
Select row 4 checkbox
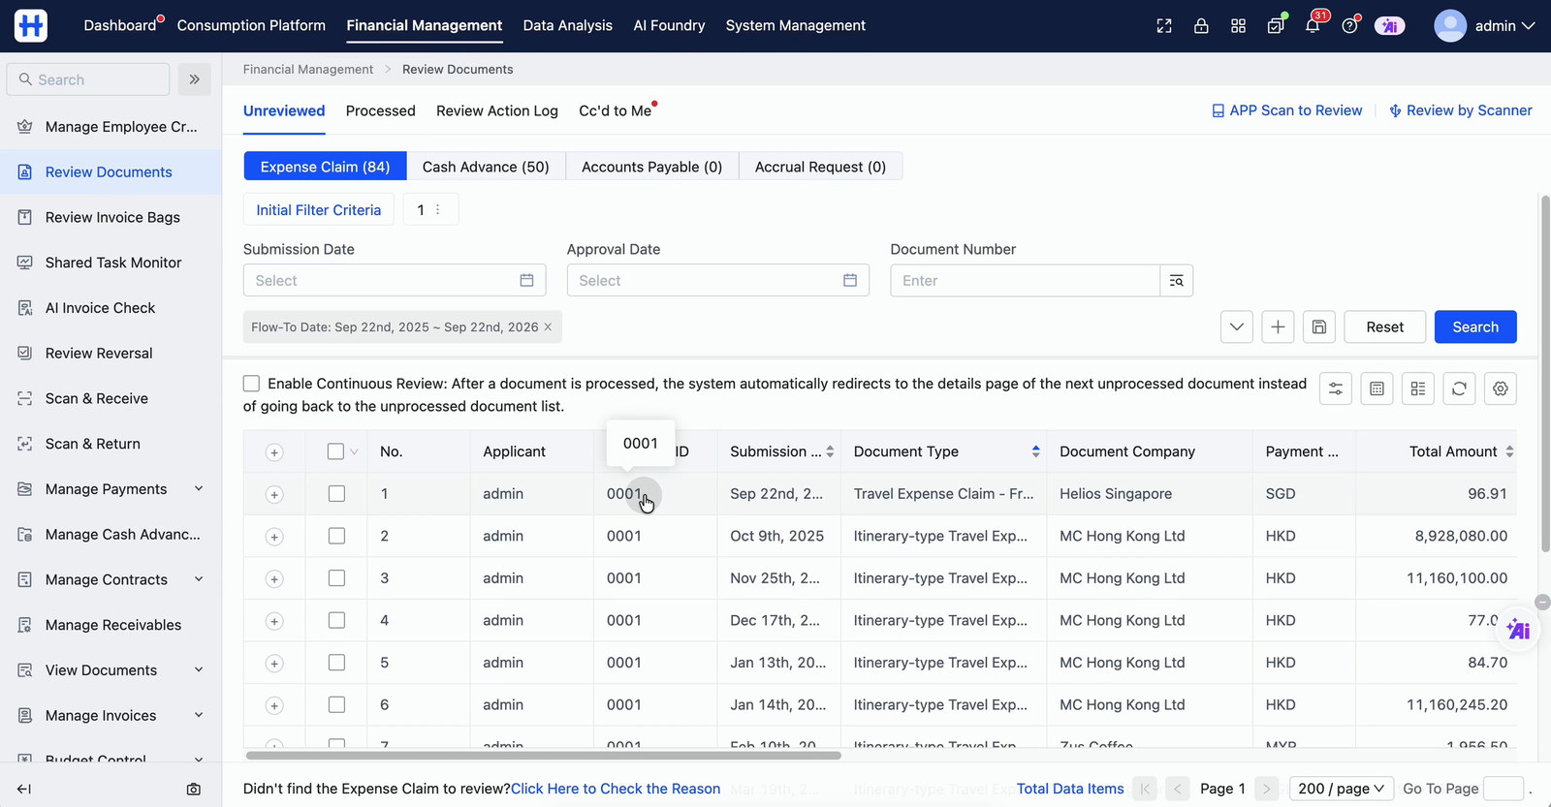336,620
